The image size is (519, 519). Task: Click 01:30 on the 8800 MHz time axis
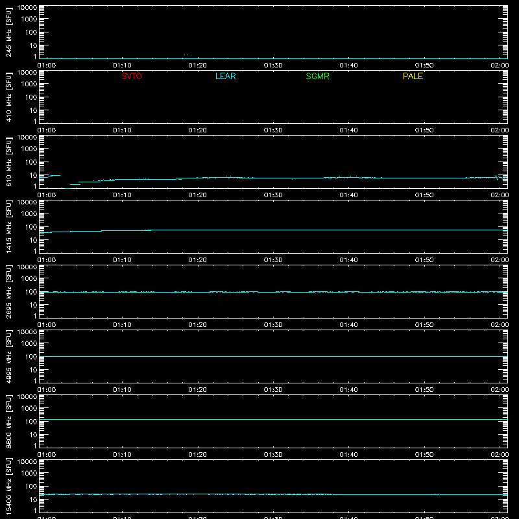(273, 455)
